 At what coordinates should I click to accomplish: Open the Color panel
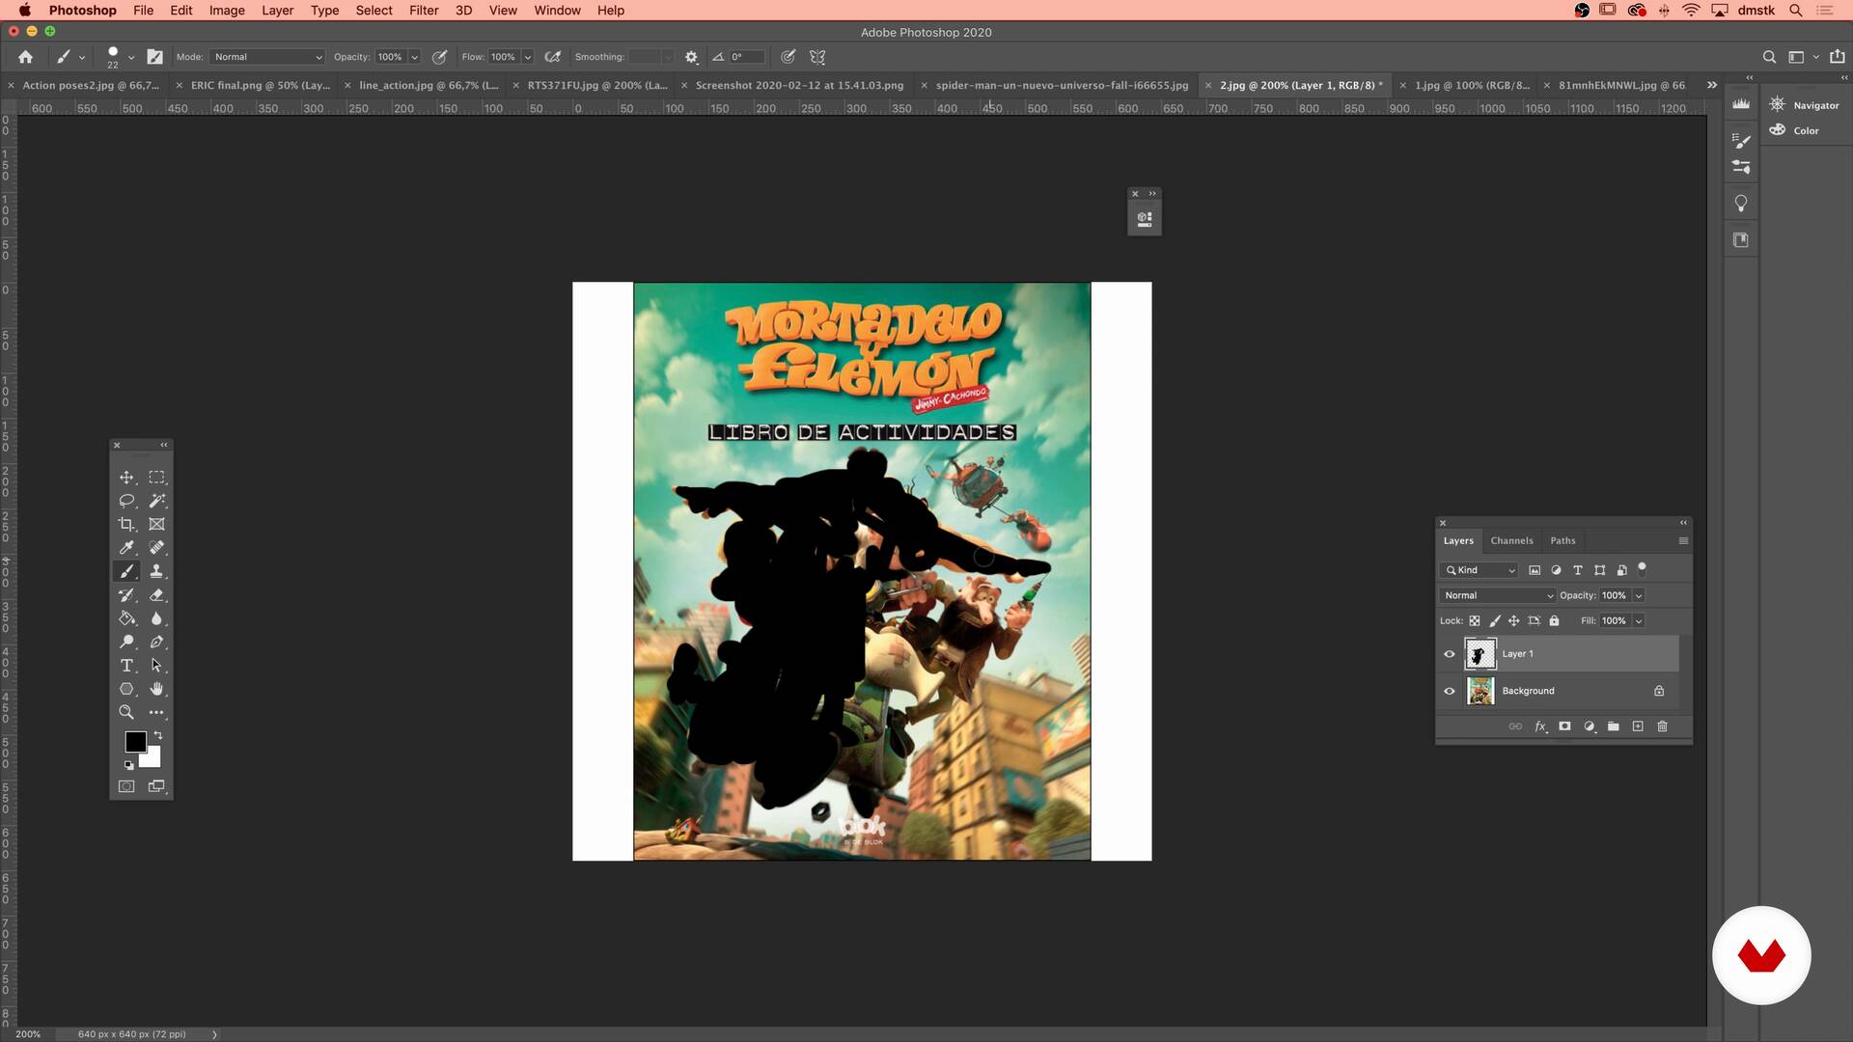coord(1794,130)
